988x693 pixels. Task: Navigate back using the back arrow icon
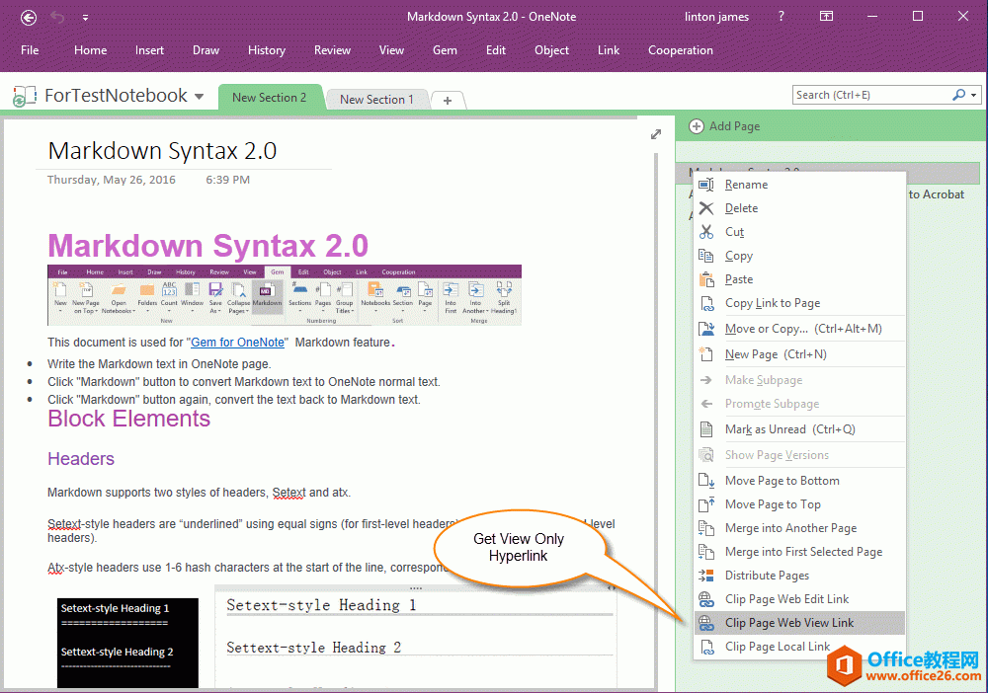[28, 16]
